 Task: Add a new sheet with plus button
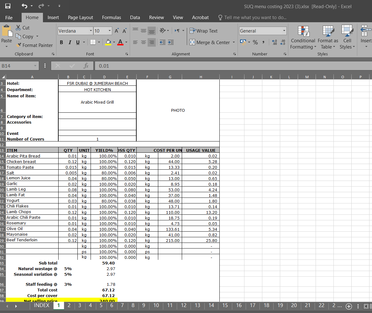tap(348, 306)
